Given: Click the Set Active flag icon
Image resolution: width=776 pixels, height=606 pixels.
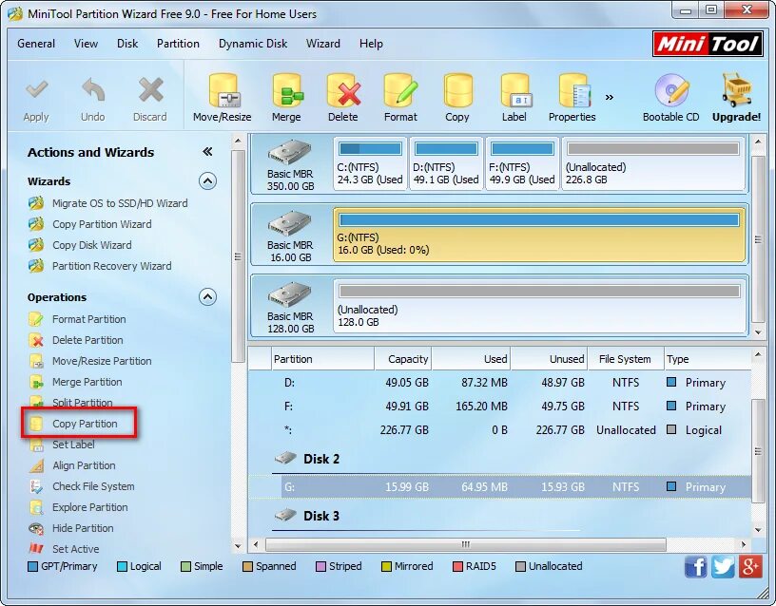Looking at the screenshot, I should (x=36, y=549).
